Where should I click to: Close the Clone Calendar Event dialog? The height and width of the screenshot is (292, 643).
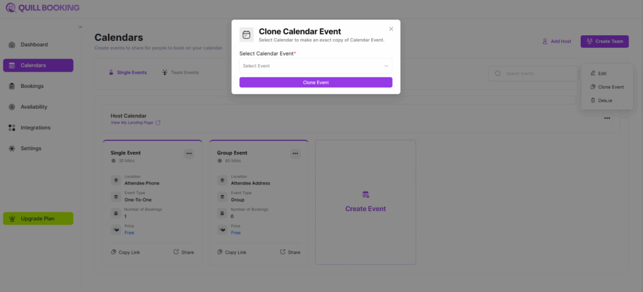(391, 29)
